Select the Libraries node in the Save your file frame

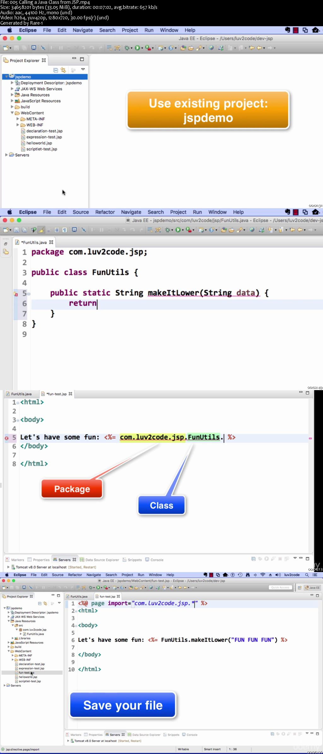click(x=22, y=638)
